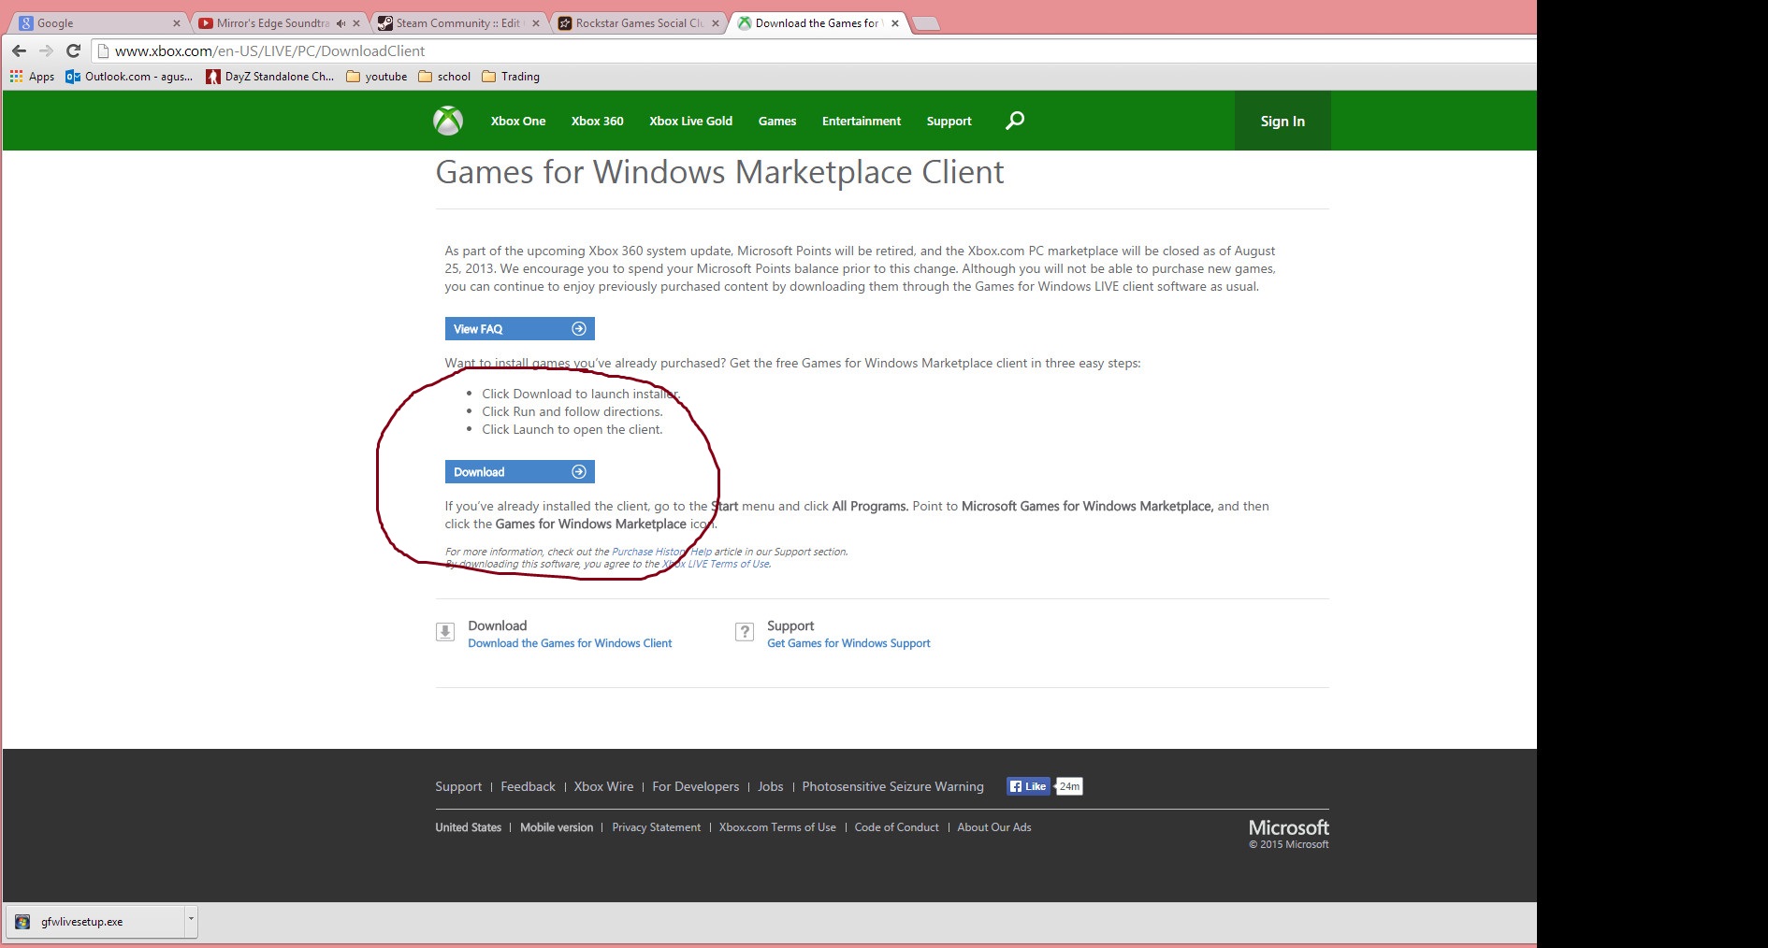
Task: Open Privacy Statement link
Action: pos(656,827)
